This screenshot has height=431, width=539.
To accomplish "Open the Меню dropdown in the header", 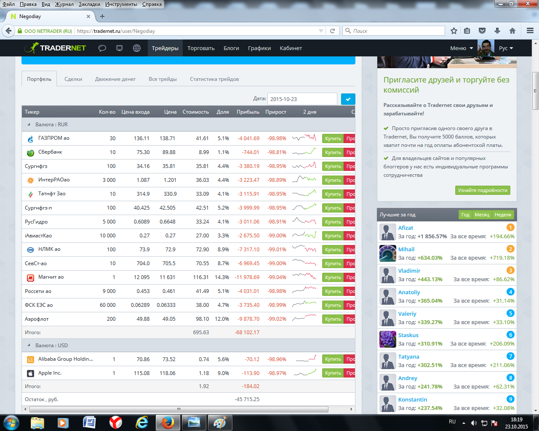I will pyautogui.click(x=462, y=48).
